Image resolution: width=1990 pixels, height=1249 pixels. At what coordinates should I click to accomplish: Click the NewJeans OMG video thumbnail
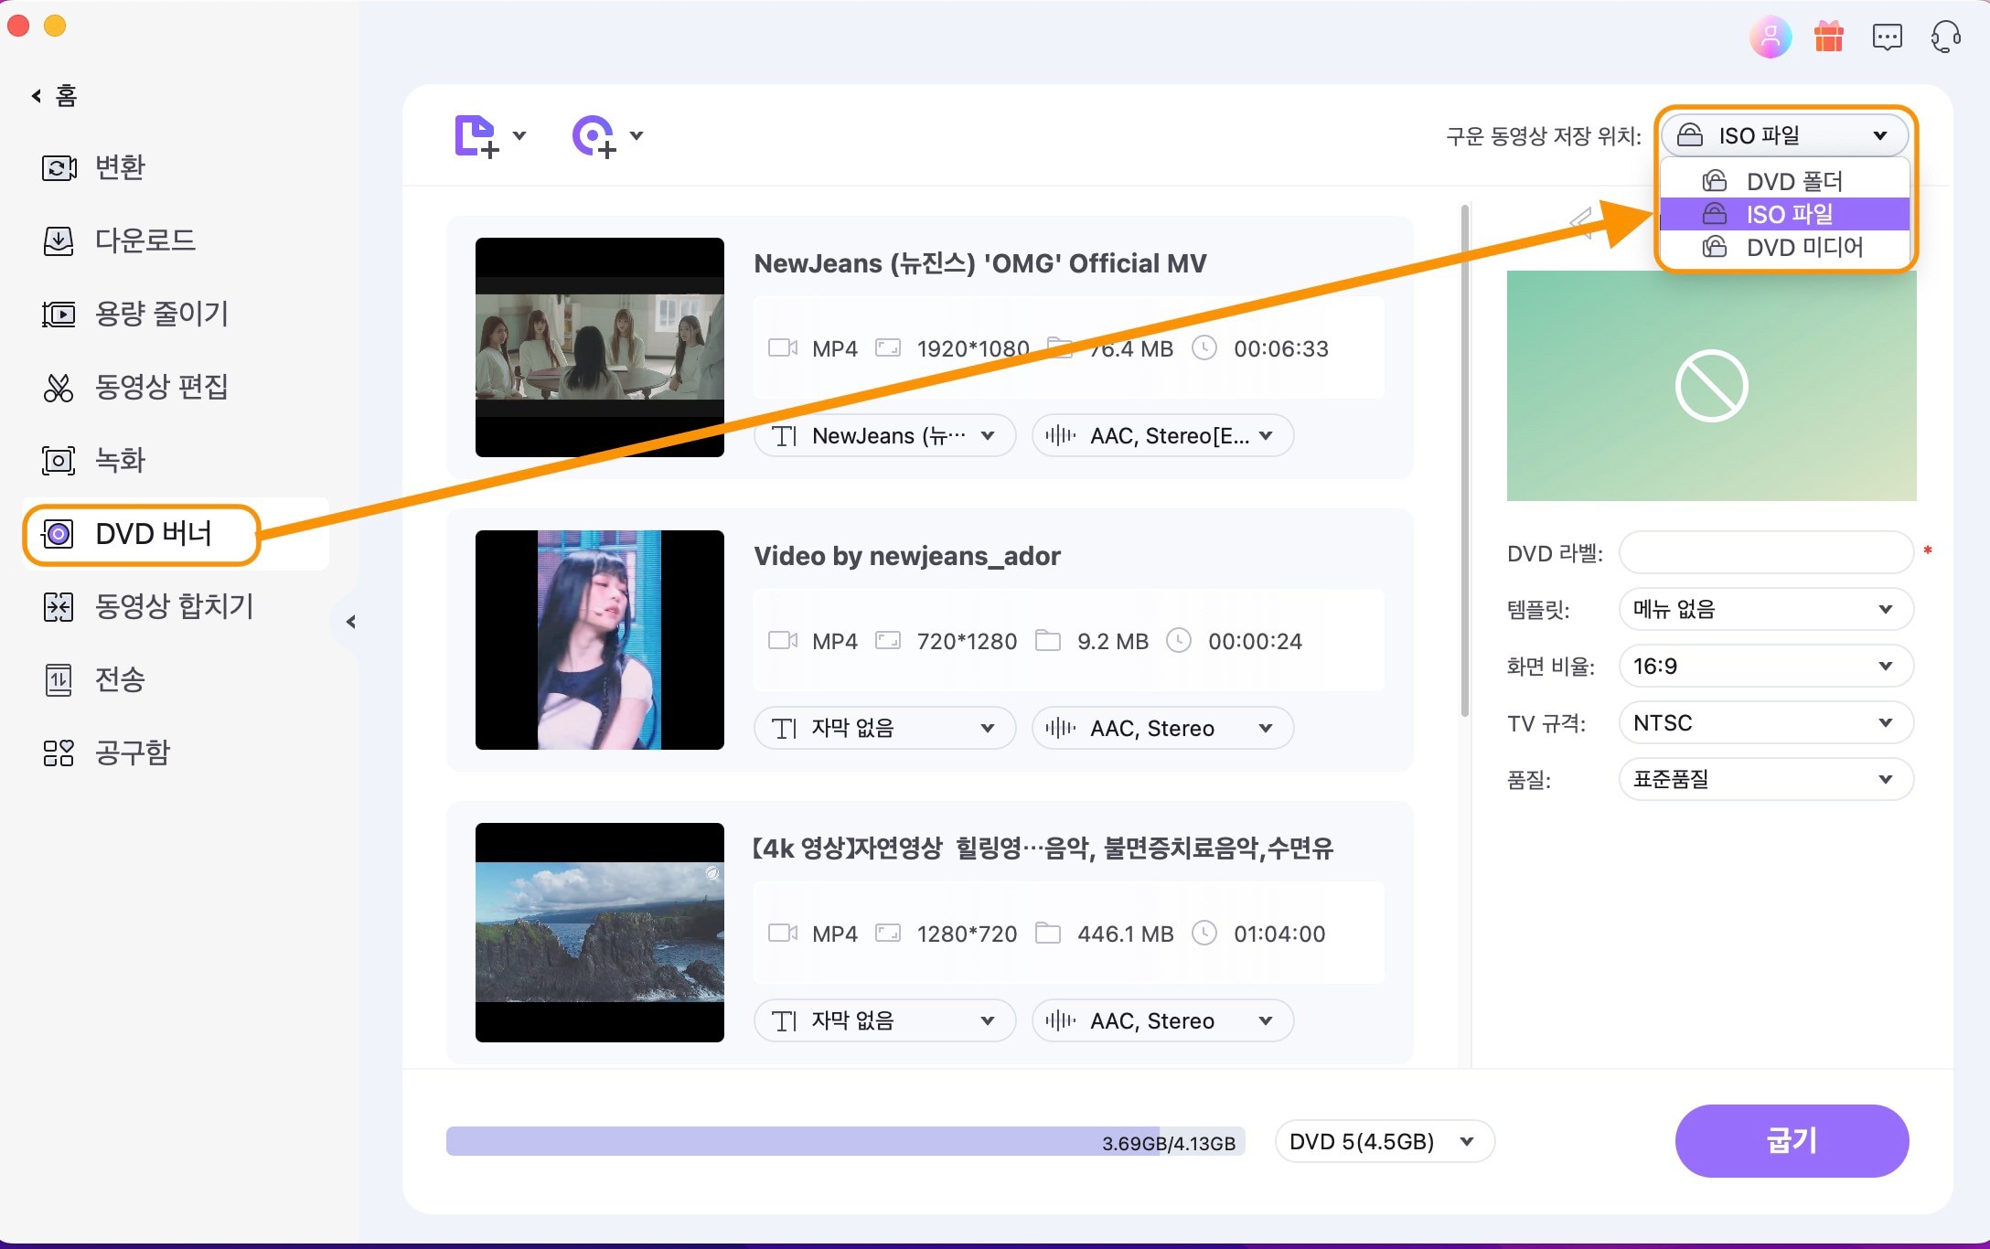[x=600, y=347]
